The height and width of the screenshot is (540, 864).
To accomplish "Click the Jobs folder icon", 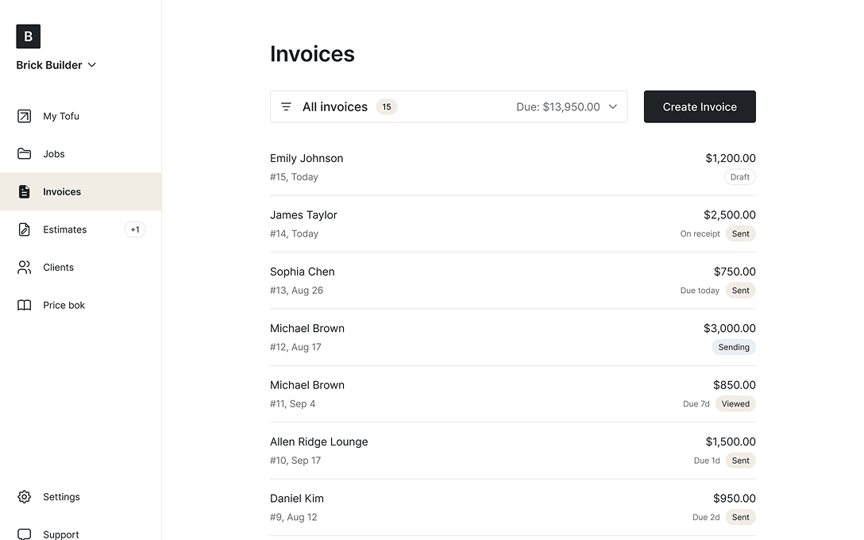I will pos(25,154).
